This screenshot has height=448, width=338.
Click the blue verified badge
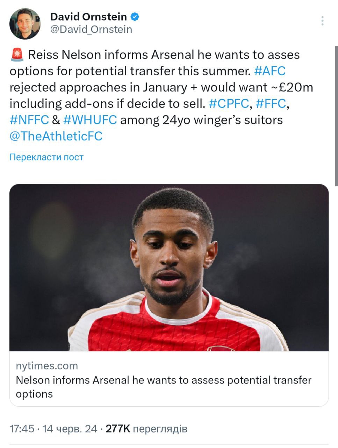click(x=135, y=16)
